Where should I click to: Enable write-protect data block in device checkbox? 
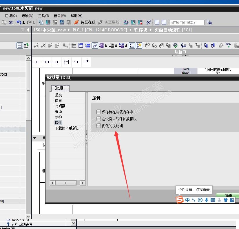pyautogui.click(x=98, y=119)
